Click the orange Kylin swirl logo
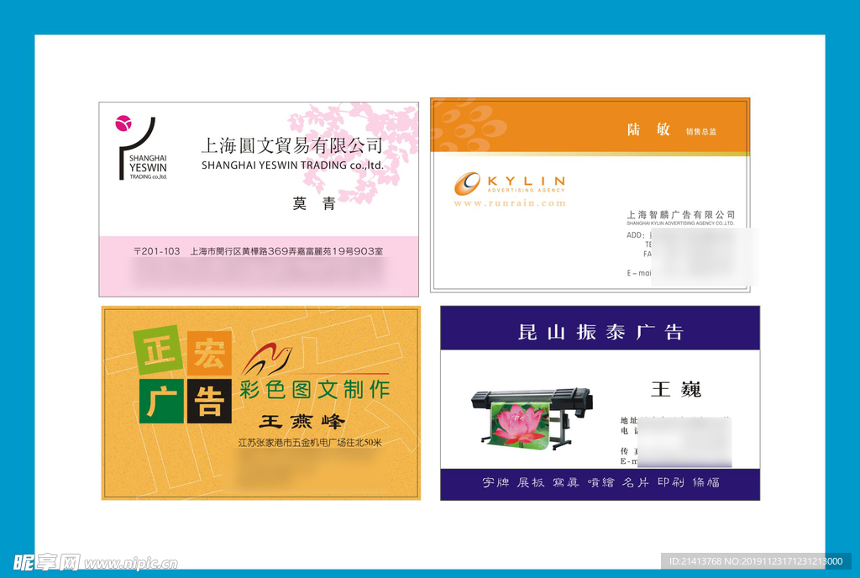This screenshot has height=578, width=860. (x=468, y=183)
